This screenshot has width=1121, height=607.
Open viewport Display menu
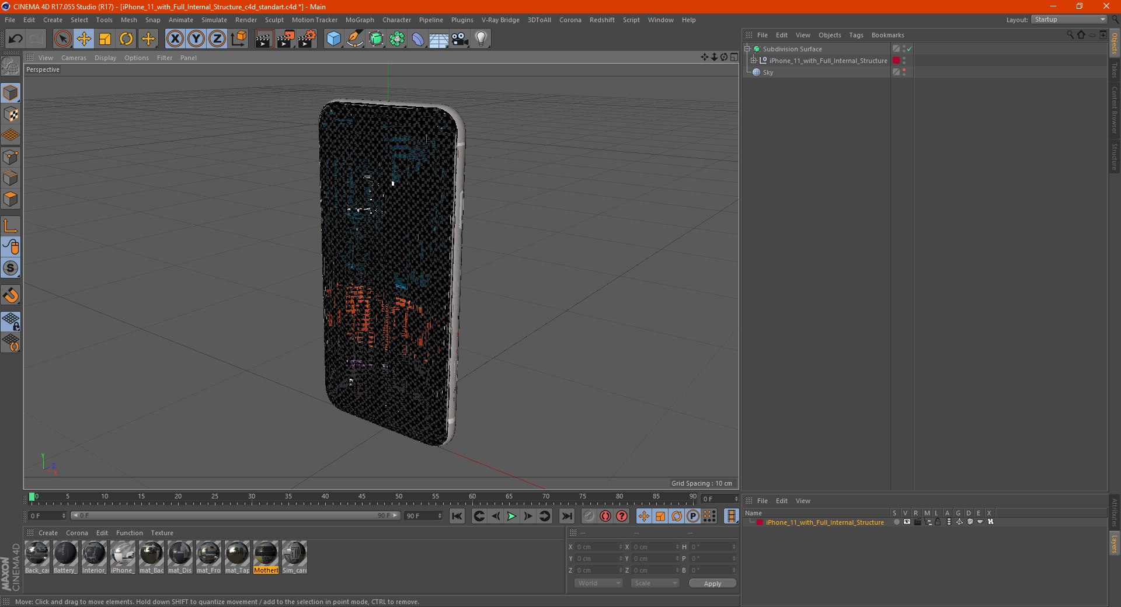click(105, 58)
